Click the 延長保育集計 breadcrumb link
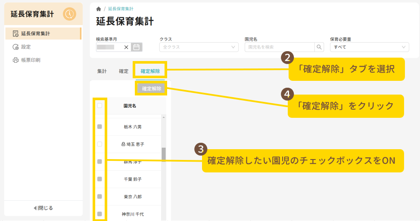The height and width of the screenshot is (221, 420). click(x=121, y=9)
